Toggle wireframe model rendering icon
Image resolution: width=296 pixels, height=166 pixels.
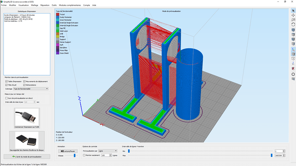293,59
